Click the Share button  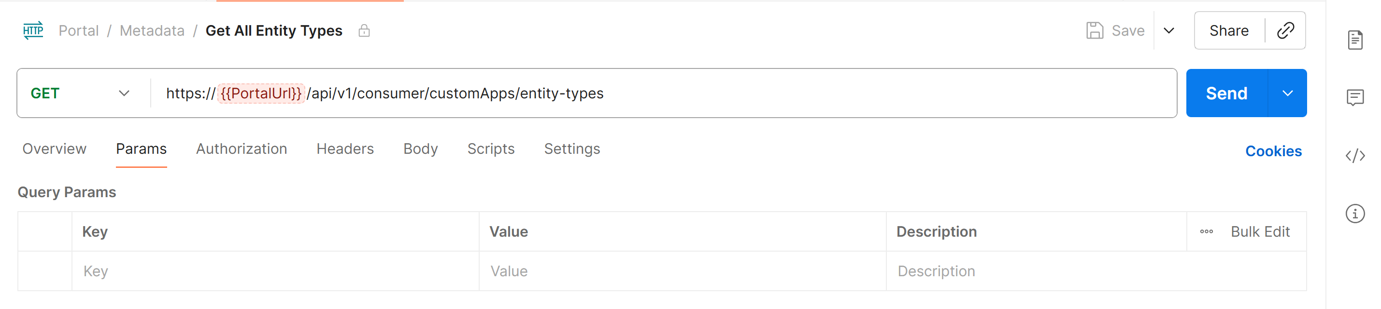tap(1228, 30)
